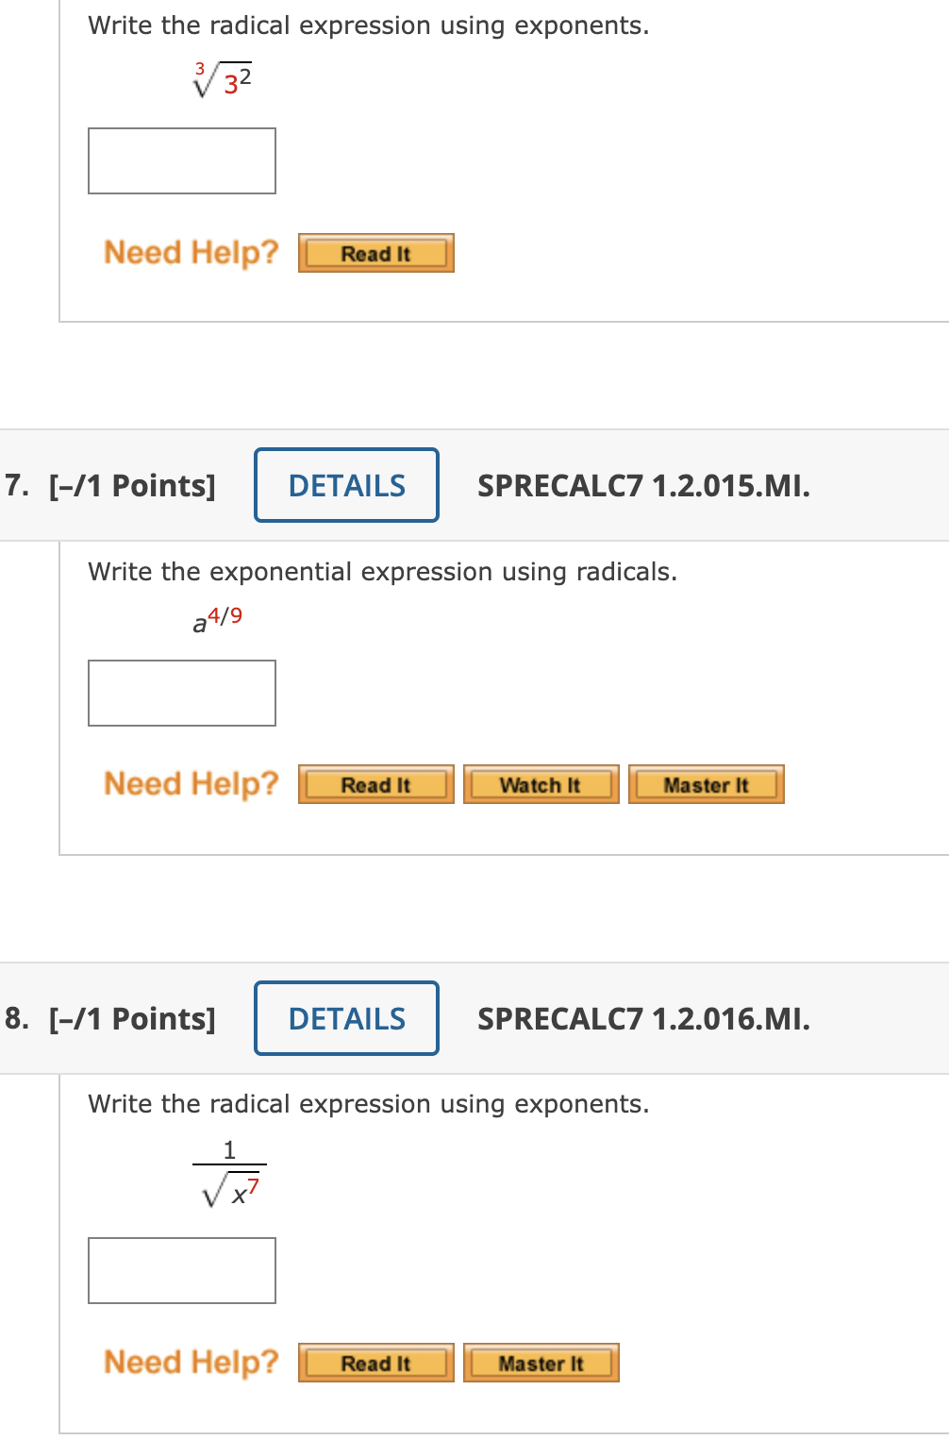Open DETAILS for question 7

(x=345, y=485)
